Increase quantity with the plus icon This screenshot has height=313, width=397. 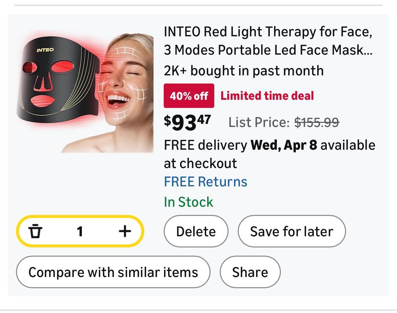click(x=125, y=232)
